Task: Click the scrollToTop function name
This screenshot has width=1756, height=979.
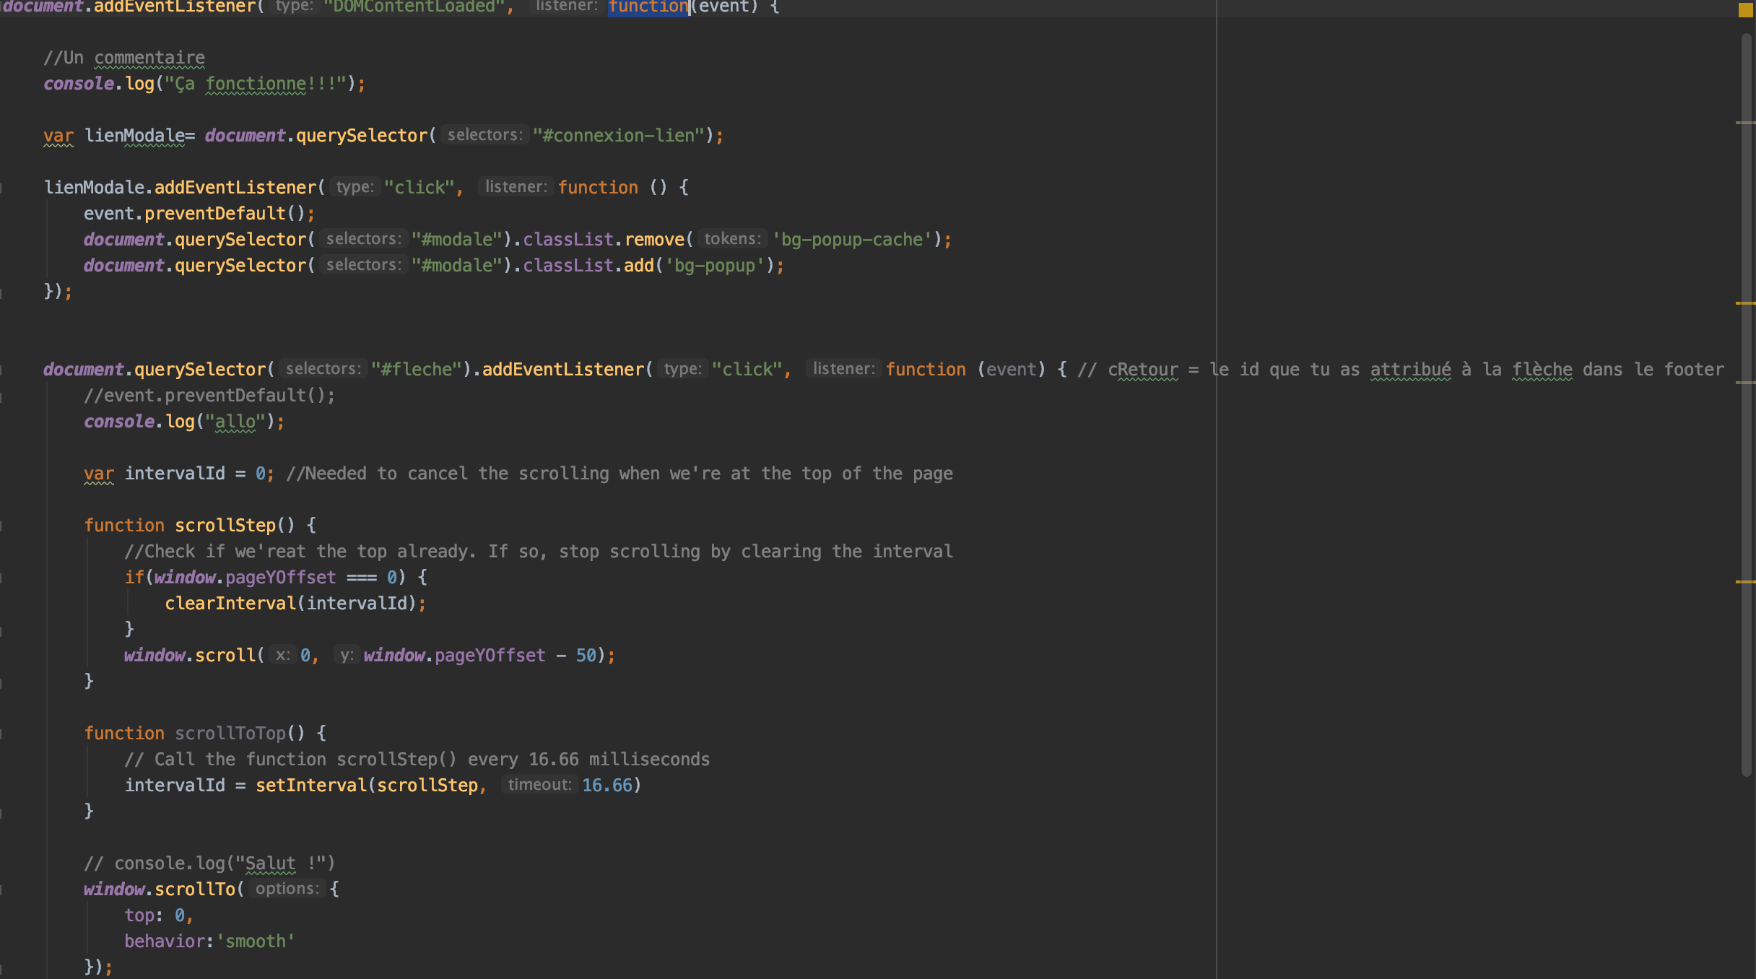Action: click(230, 734)
